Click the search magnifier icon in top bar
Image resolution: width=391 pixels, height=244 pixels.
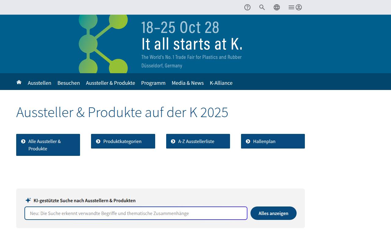pos(262,7)
